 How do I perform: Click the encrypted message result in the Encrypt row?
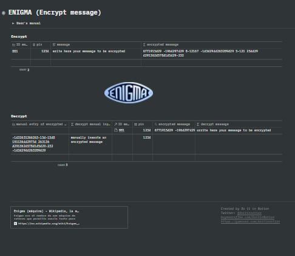[x=211, y=54]
